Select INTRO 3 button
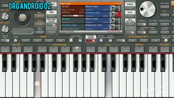 (x=28, y=50)
